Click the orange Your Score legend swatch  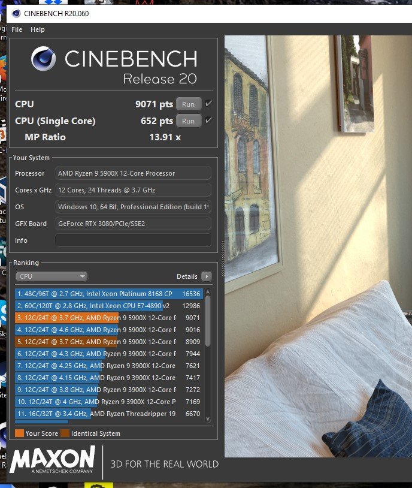tap(20, 433)
